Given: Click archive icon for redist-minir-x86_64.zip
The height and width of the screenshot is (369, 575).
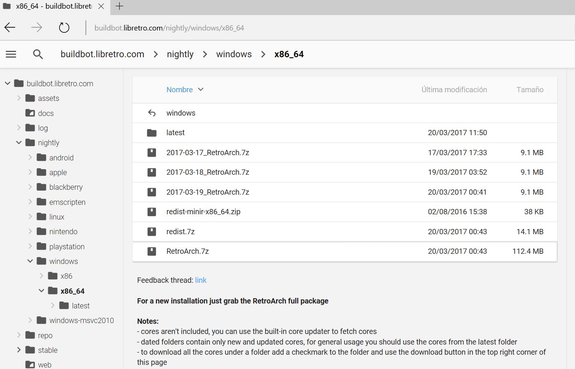Looking at the screenshot, I should click(x=152, y=212).
